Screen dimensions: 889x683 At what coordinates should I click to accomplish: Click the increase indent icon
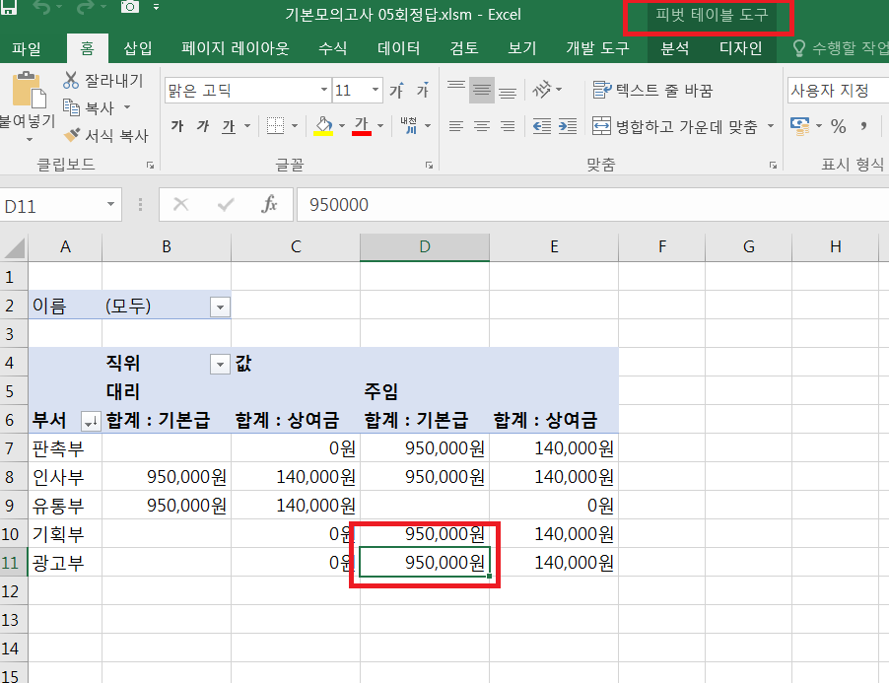click(568, 125)
